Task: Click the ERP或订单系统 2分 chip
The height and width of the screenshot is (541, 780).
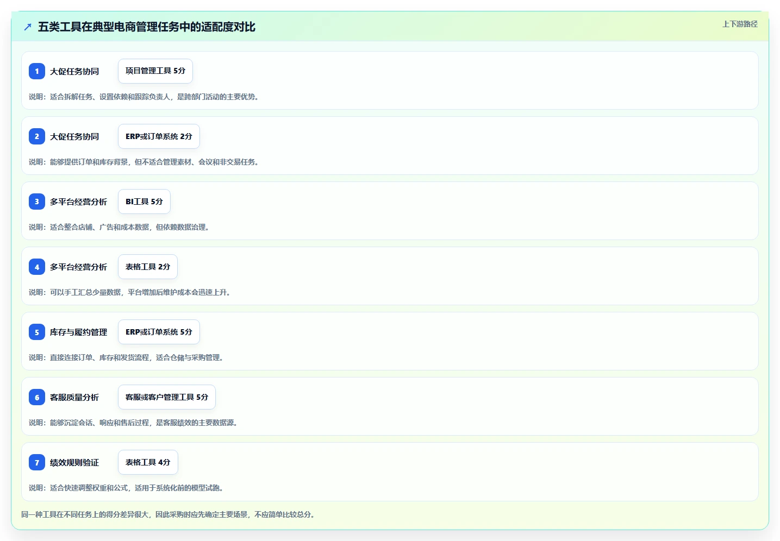Action: [x=159, y=136]
